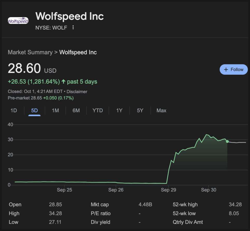250x231 pixels.
Task: Click the grey pre-market line segment
Action: [237, 143]
